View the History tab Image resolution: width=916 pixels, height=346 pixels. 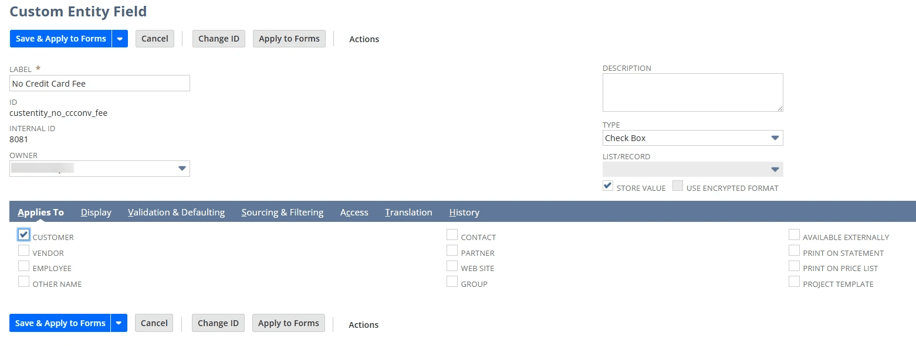tap(464, 212)
